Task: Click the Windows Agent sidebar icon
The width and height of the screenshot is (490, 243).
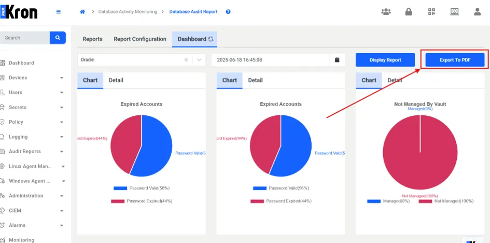Action: click(3, 181)
